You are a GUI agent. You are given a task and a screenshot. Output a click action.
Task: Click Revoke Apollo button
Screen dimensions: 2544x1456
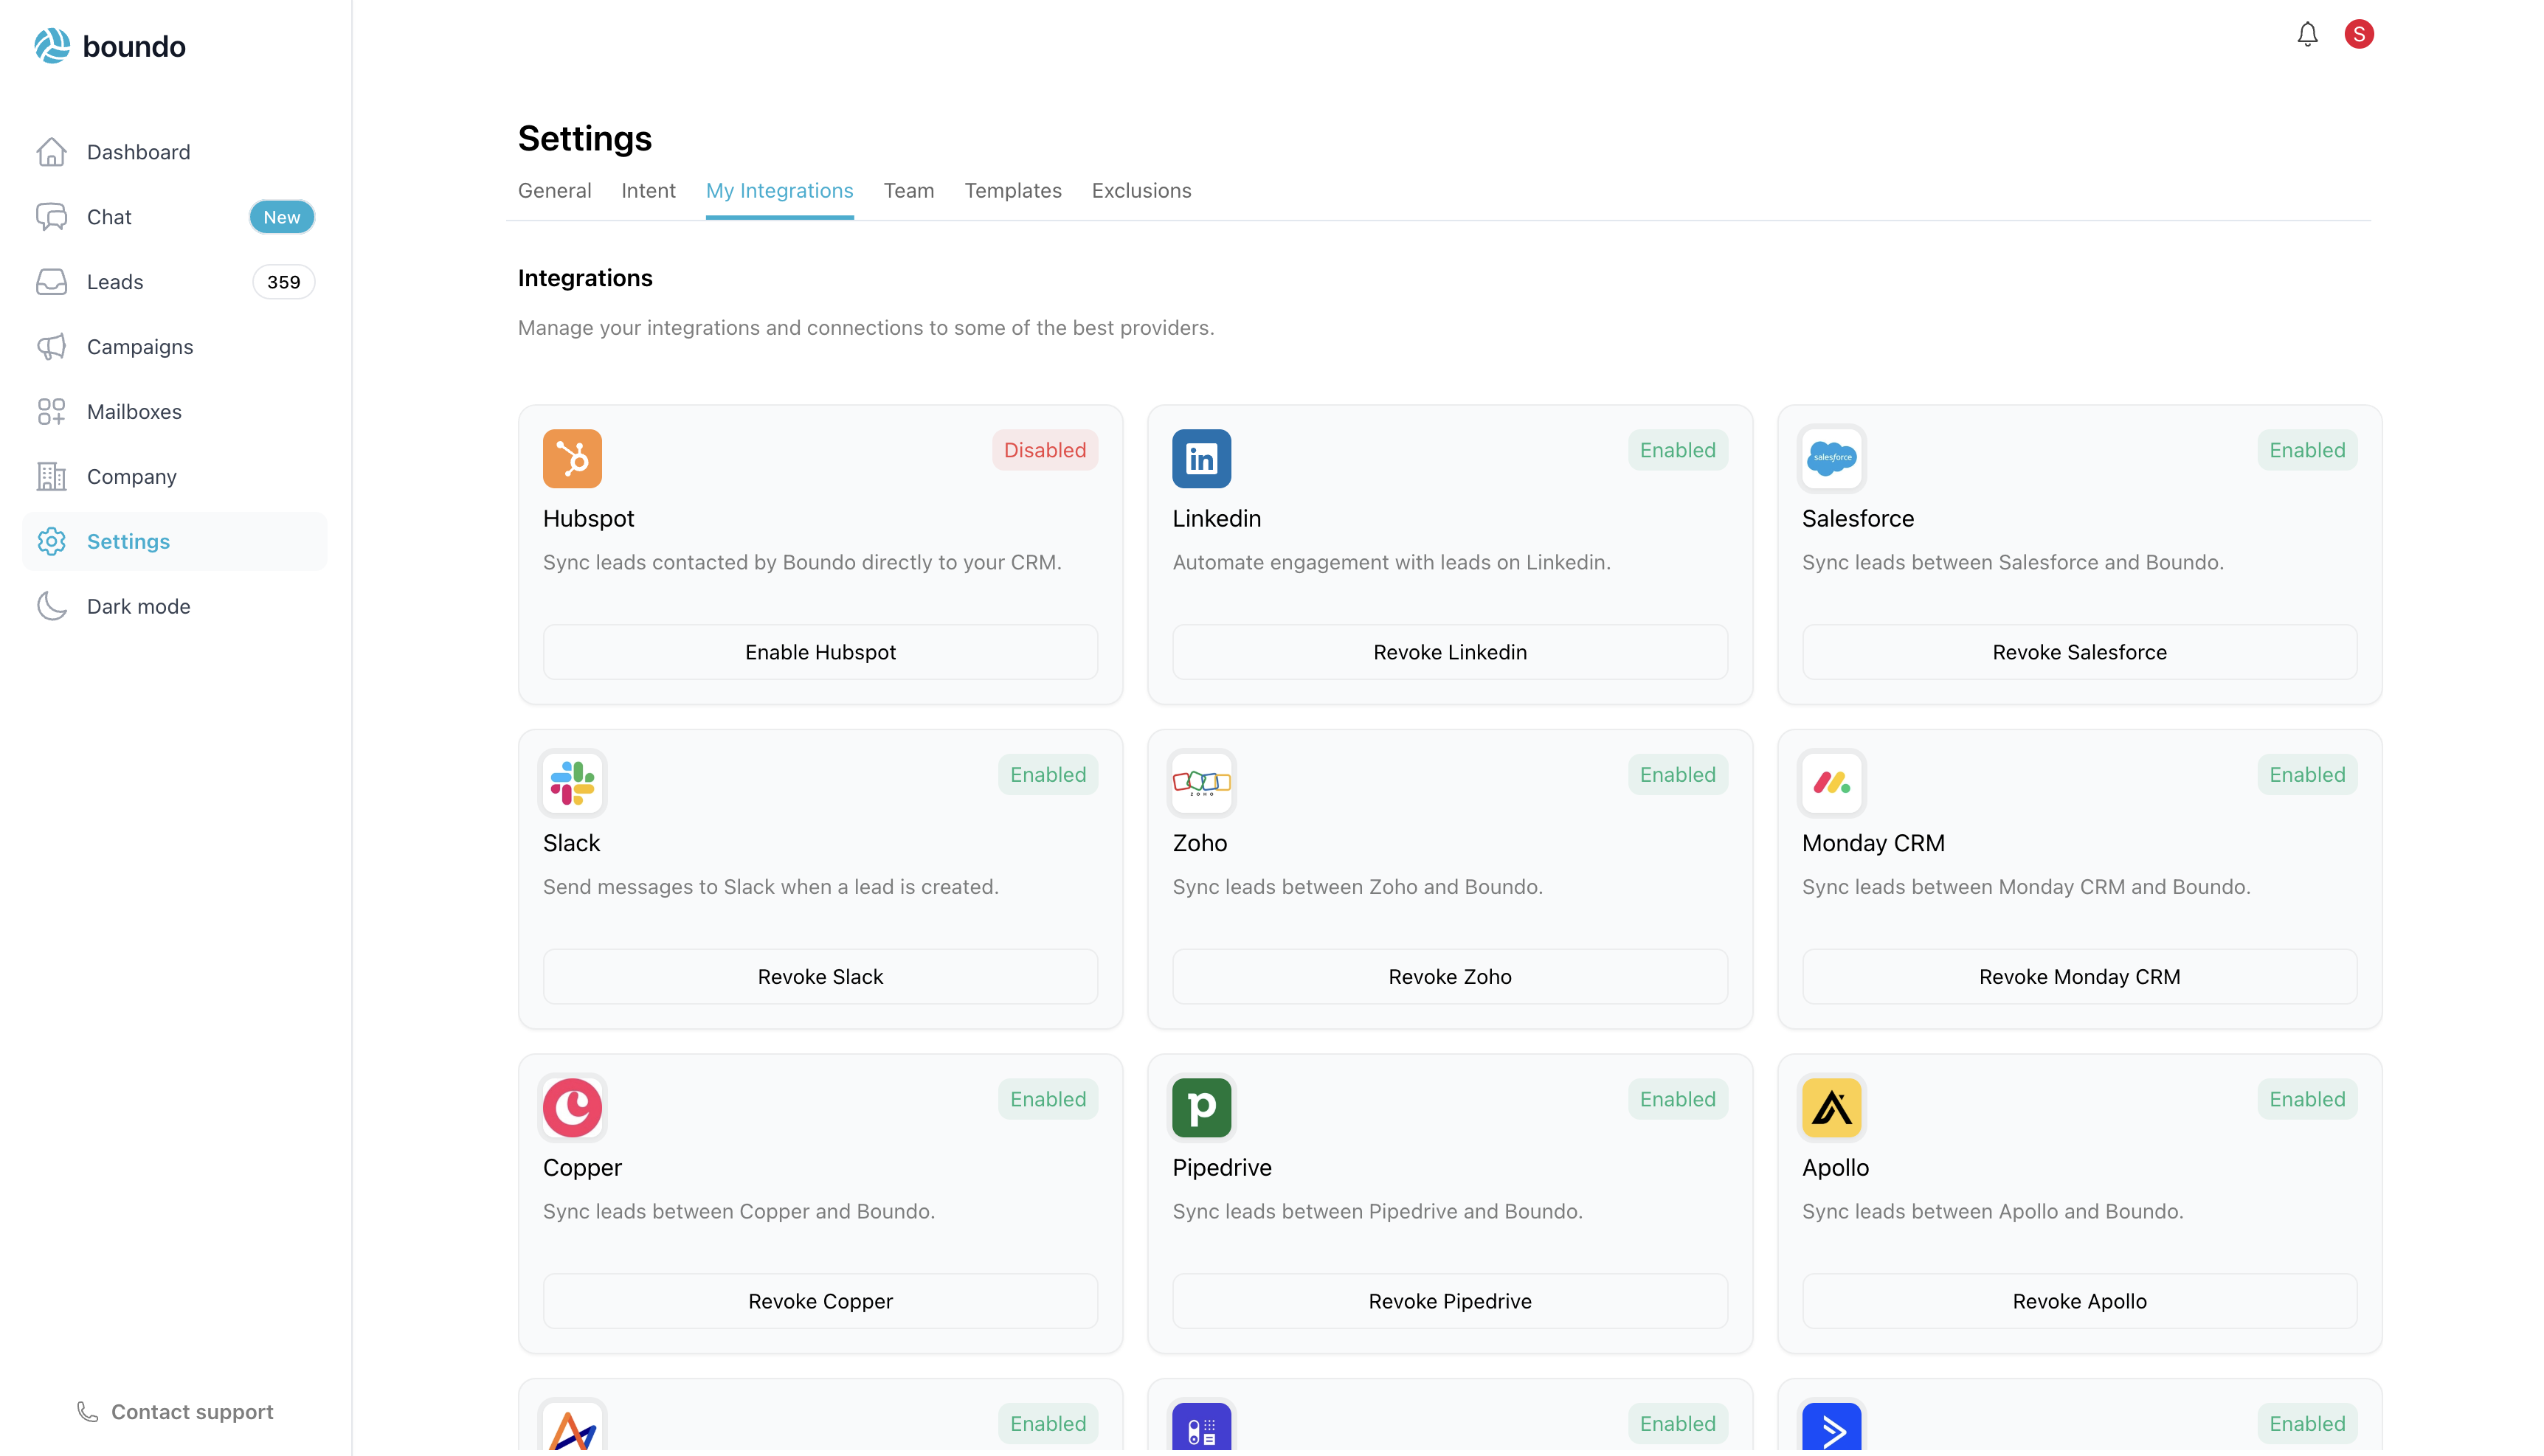click(x=2079, y=1301)
